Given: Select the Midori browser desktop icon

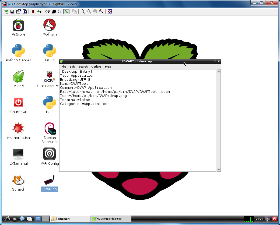Looking at the screenshot, I should coord(18,79).
